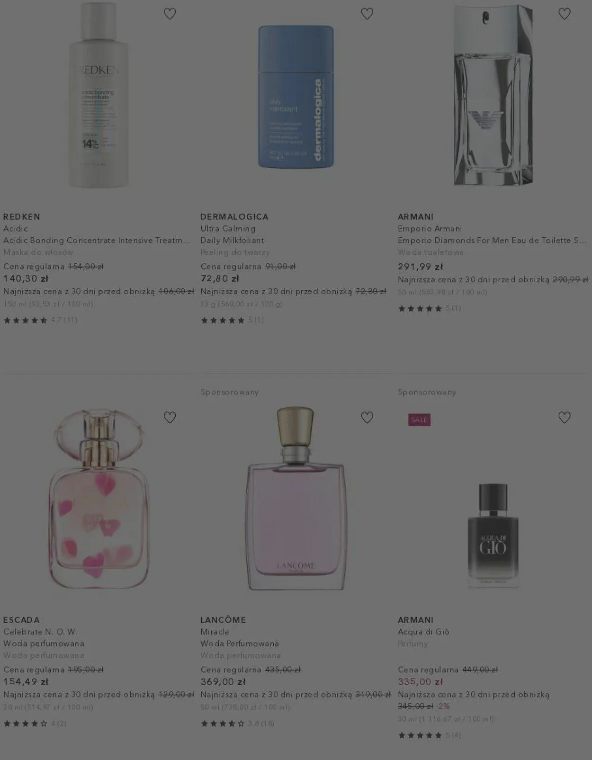Open Escada pink hearts perfume image
The height and width of the screenshot is (760, 592).
[x=99, y=499]
